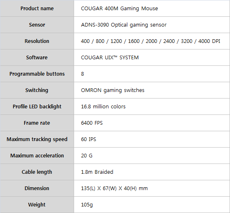Click the Sensor label cell
The image size is (230, 213).
pyautogui.click(x=37, y=25)
